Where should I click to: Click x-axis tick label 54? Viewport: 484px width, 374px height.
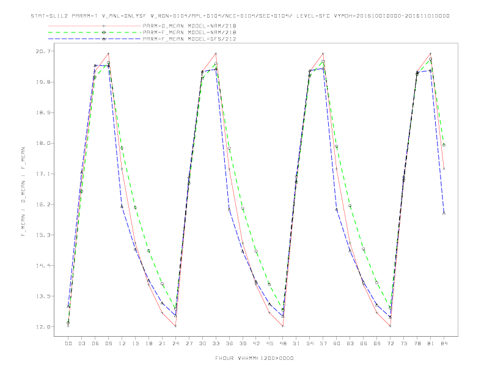click(310, 343)
